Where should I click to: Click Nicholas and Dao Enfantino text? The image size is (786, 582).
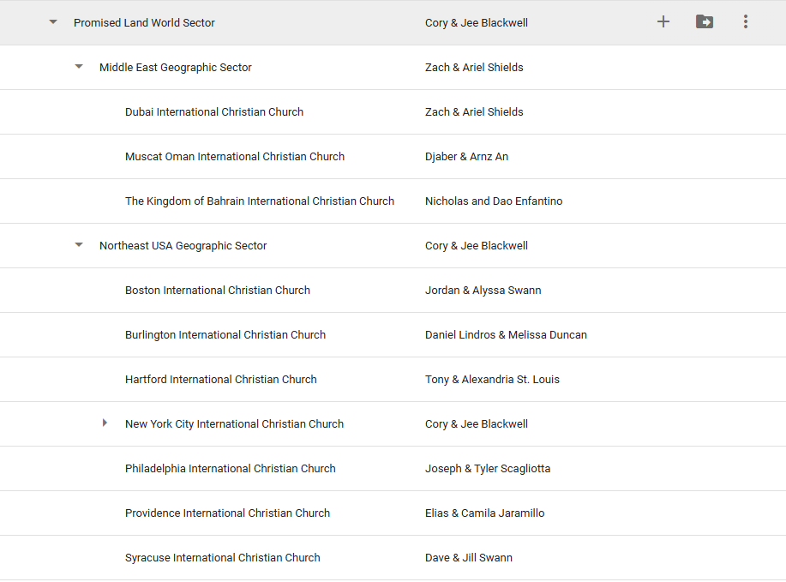point(494,201)
